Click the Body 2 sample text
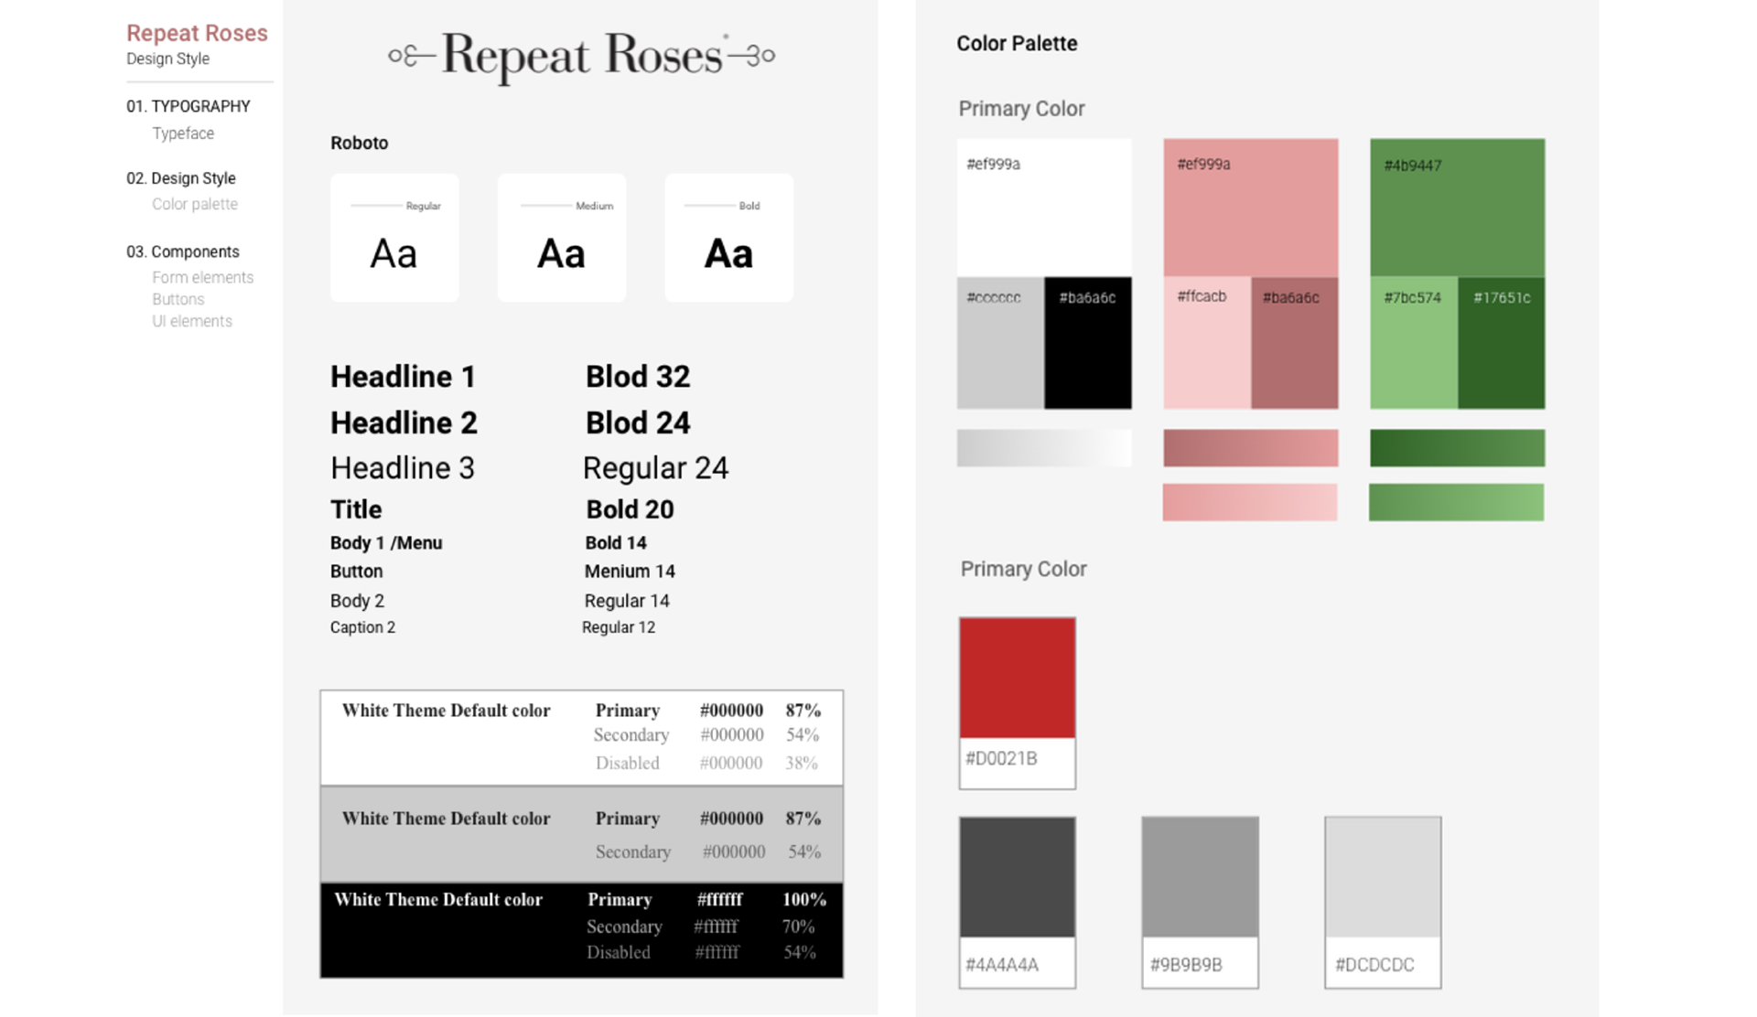Image resolution: width=1757 pixels, height=1017 pixels. [x=357, y=601]
